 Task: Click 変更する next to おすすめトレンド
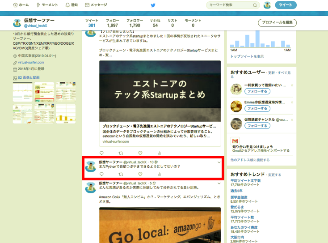tap(275, 175)
